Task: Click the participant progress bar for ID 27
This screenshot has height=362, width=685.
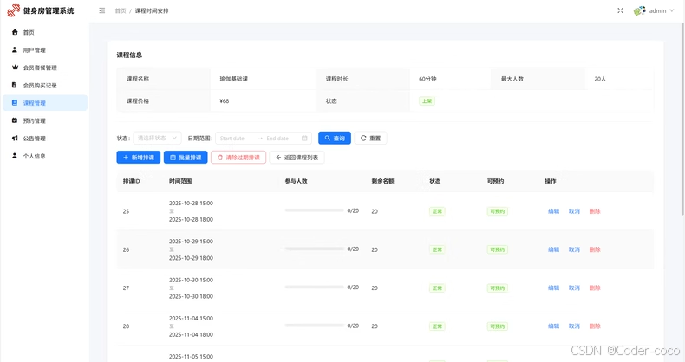Action: 314,287
